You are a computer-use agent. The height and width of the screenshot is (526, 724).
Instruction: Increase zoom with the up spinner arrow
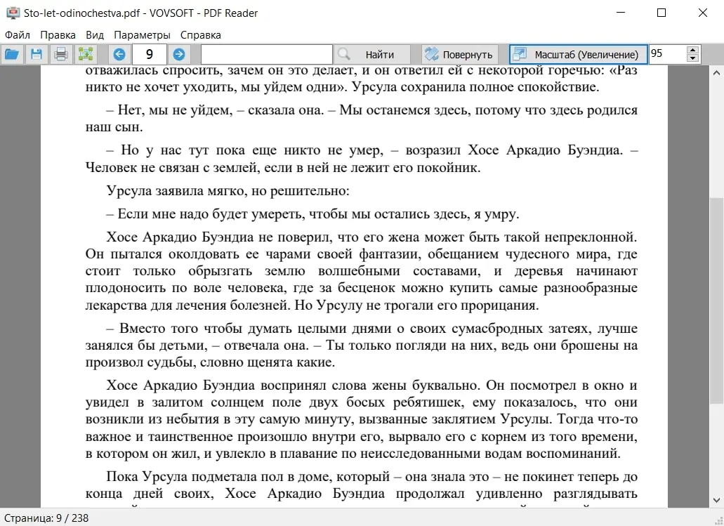coord(692,50)
